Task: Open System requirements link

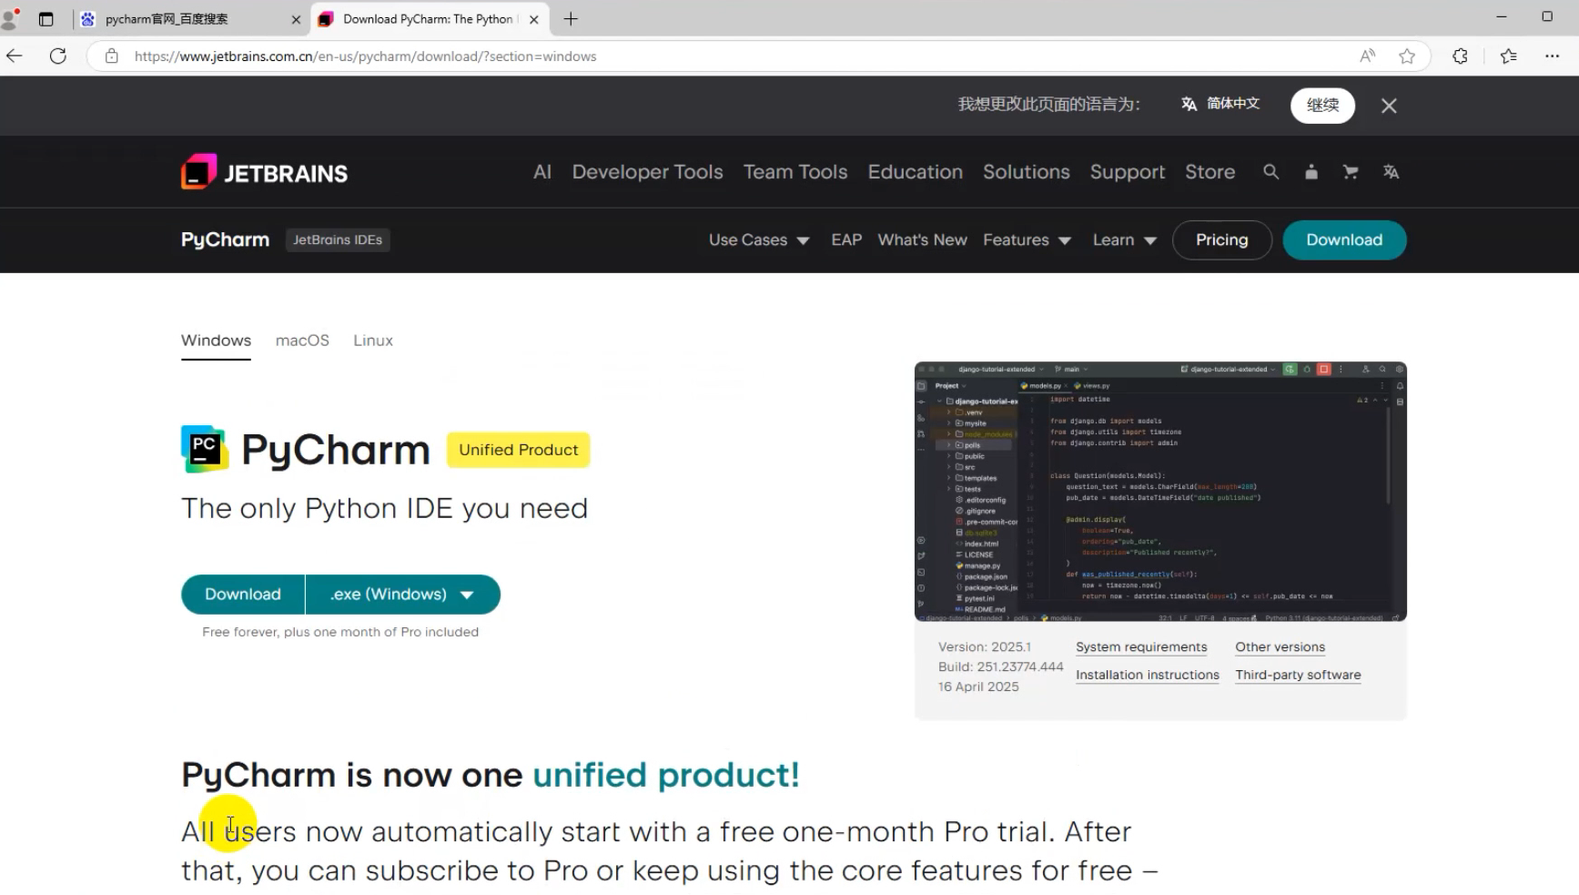Action: [1141, 647]
